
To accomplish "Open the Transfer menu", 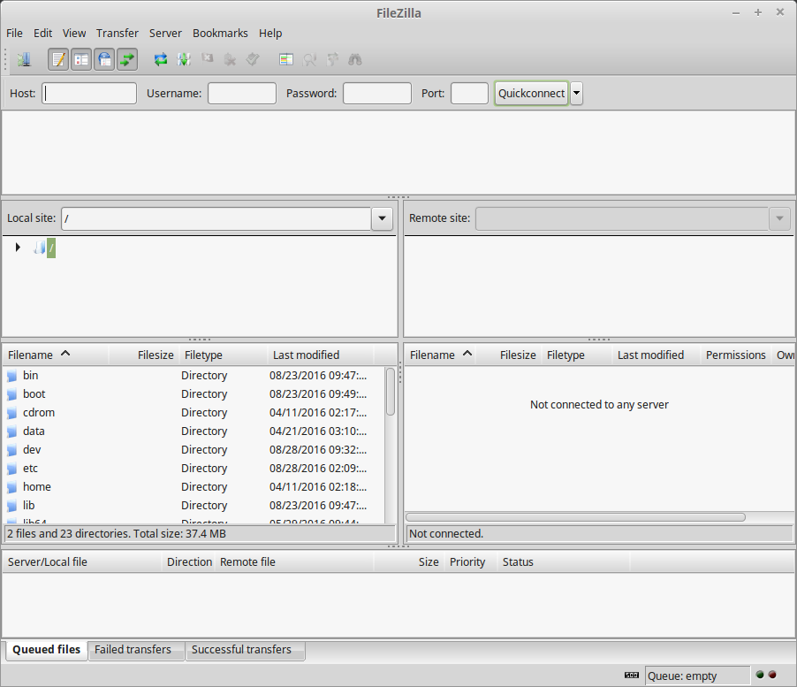I will tap(117, 34).
